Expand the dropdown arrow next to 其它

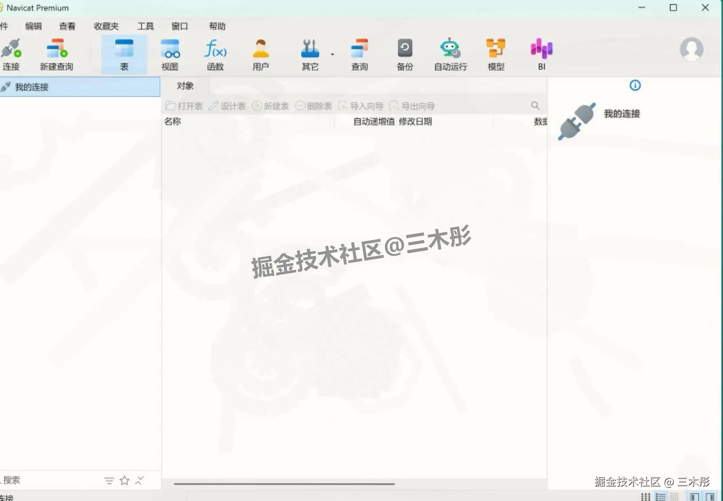pos(333,54)
